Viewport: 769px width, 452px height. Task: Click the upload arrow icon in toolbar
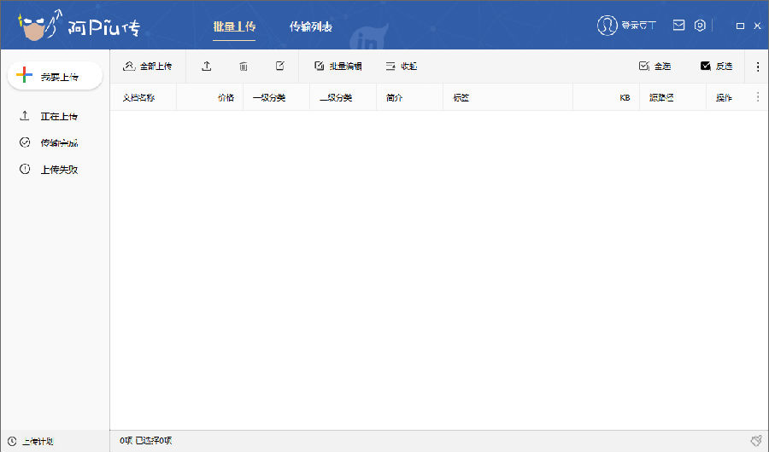click(207, 66)
